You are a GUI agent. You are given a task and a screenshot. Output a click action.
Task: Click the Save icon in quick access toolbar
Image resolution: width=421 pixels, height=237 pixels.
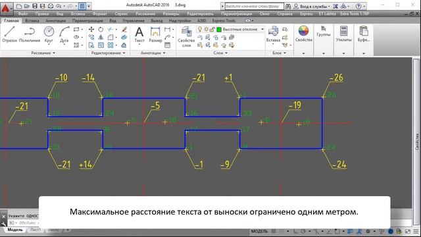coord(35,6)
